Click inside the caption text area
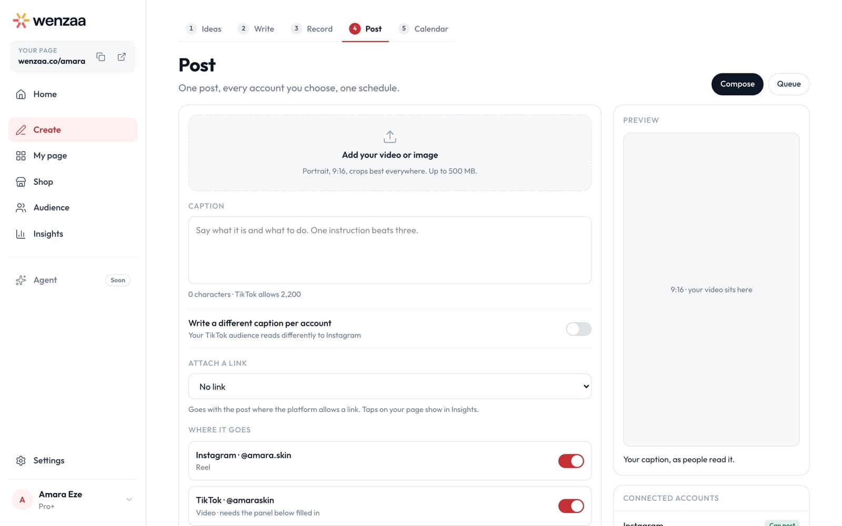Screen dimensions: 842x526 [x=390, y=250]
